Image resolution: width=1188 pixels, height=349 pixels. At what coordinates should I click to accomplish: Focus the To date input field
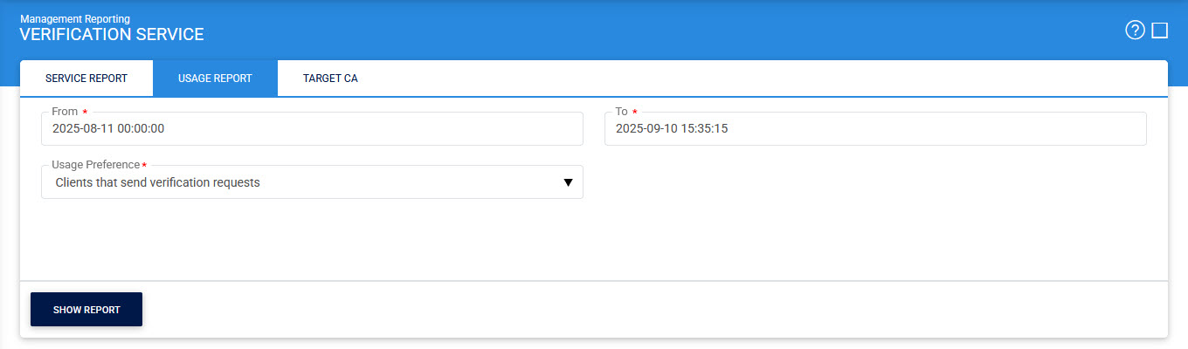[x=875, y=128]
